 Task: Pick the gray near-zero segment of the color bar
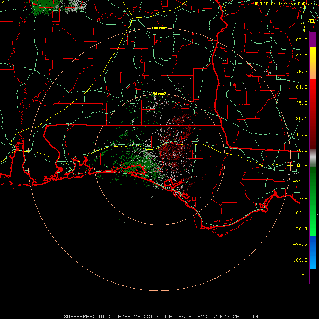pos(313,158)
